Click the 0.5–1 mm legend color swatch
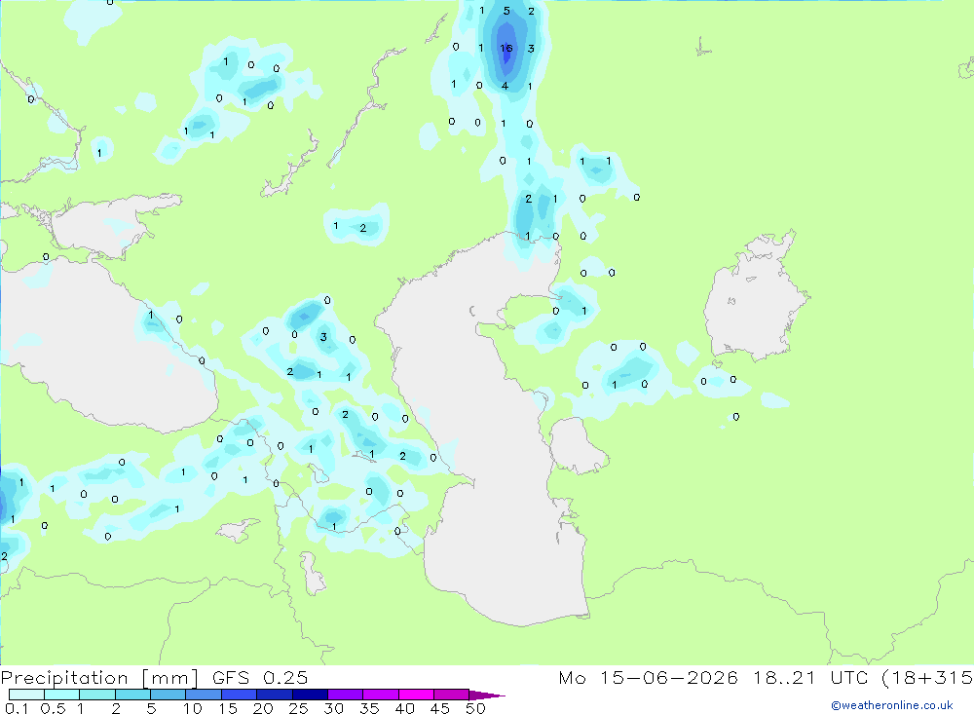The width and height of the screenshot is (974, 714). tap(61, 695)
